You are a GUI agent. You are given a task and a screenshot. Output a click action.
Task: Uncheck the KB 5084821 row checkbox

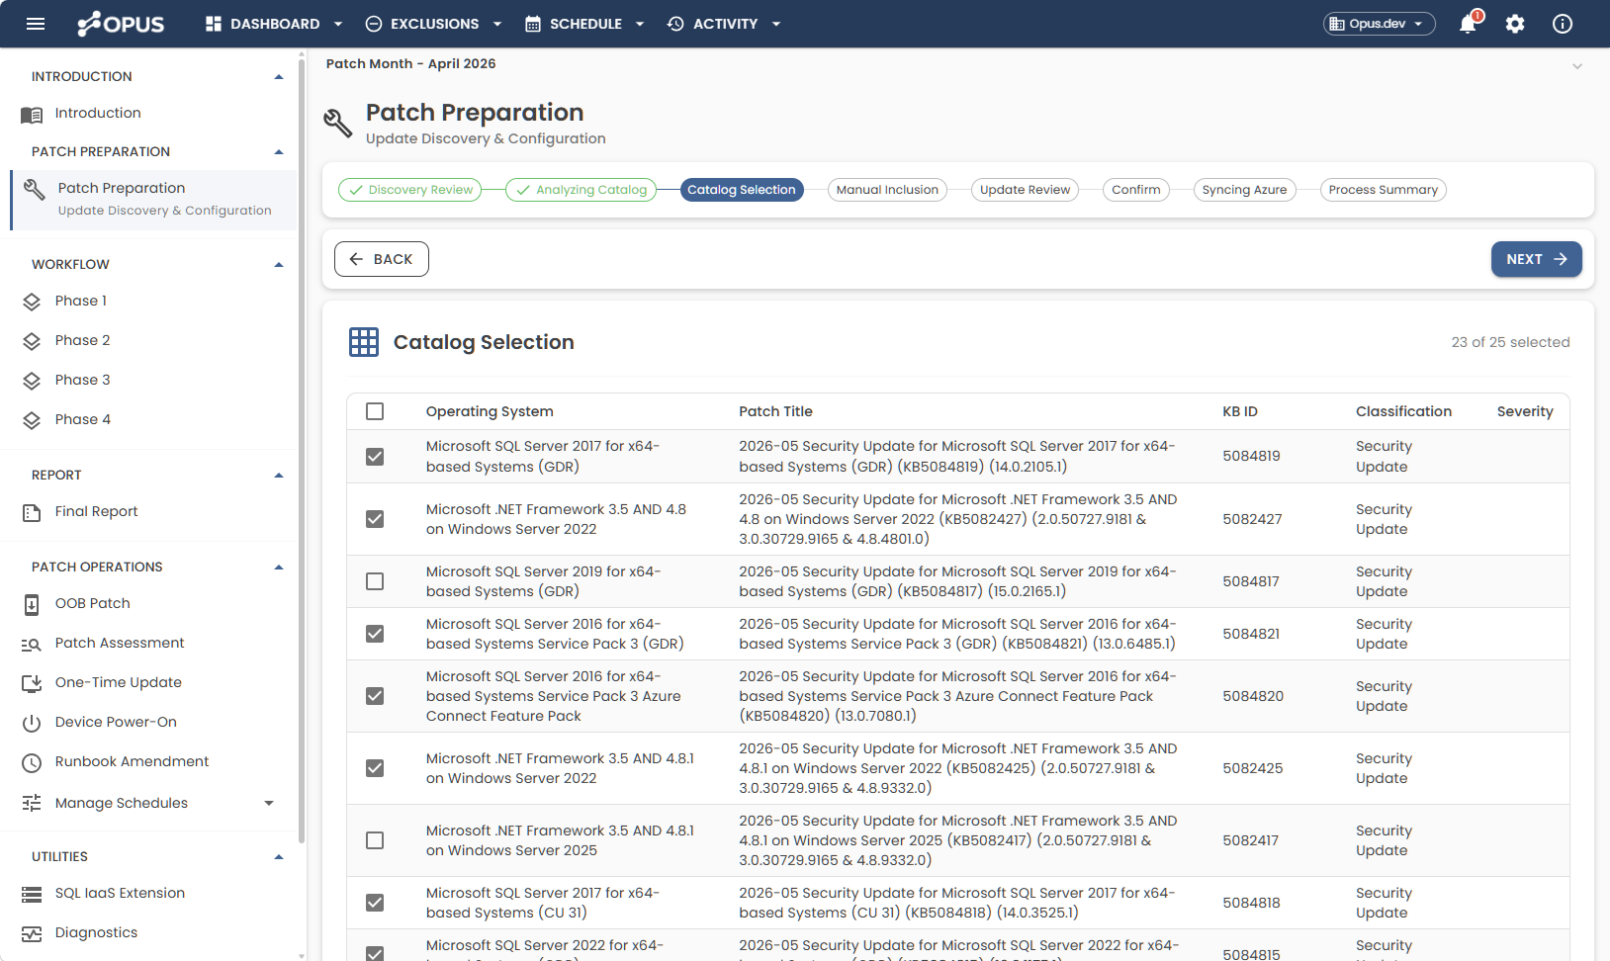(x=375, y=634)
